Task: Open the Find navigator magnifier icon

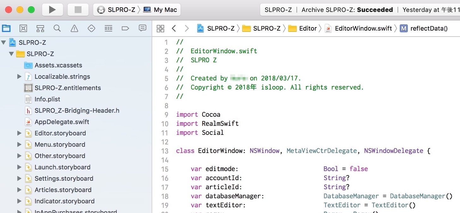Action: 57,28
